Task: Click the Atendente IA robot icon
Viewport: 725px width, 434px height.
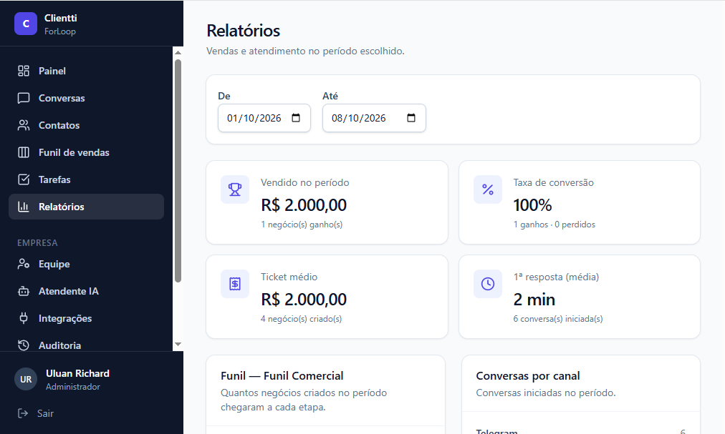Action: coord(24,291)
